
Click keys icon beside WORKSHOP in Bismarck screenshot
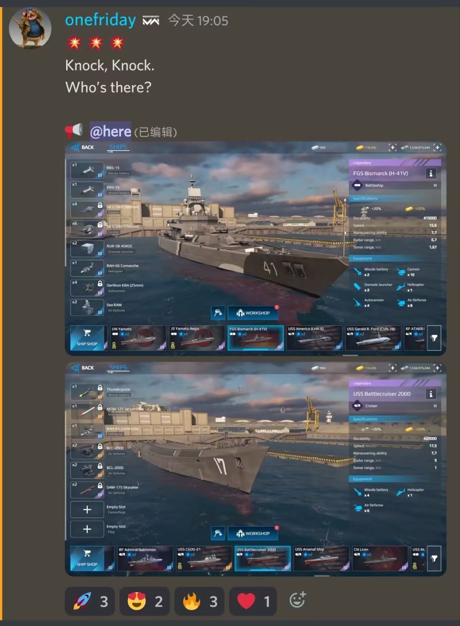point(218,313)
